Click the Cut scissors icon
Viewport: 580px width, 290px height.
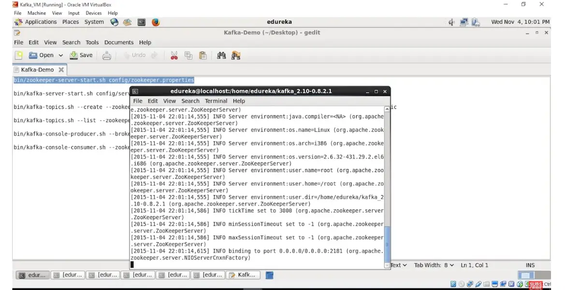coord(174,56)
